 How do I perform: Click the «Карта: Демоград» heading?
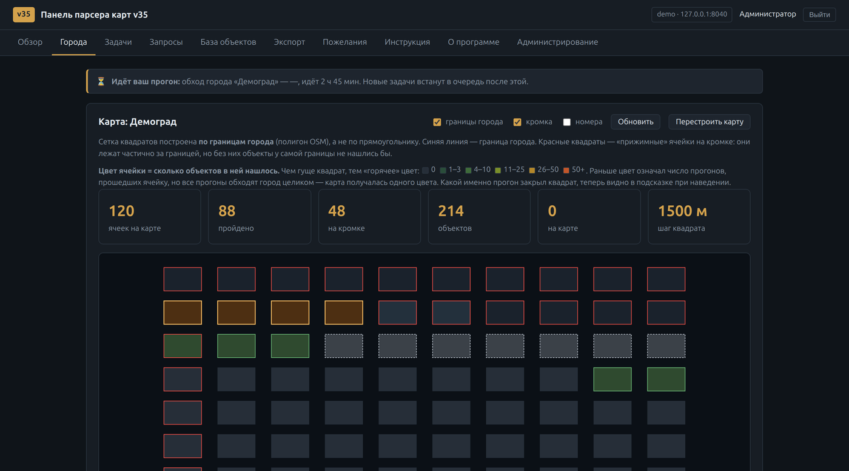click(138, 122)
